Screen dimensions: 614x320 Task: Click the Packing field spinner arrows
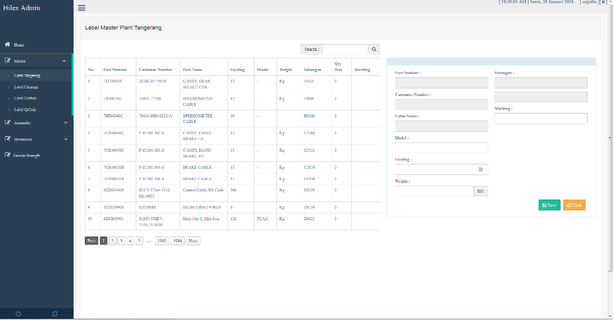(x=481, y=169)
